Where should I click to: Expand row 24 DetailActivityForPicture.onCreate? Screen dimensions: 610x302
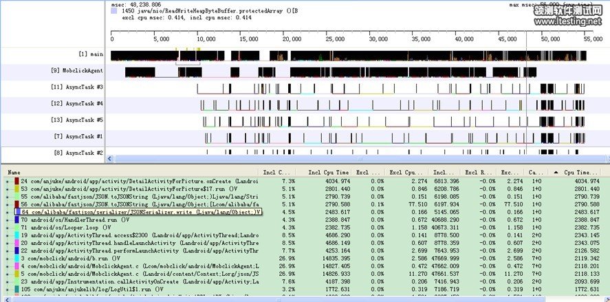[7, 181]
